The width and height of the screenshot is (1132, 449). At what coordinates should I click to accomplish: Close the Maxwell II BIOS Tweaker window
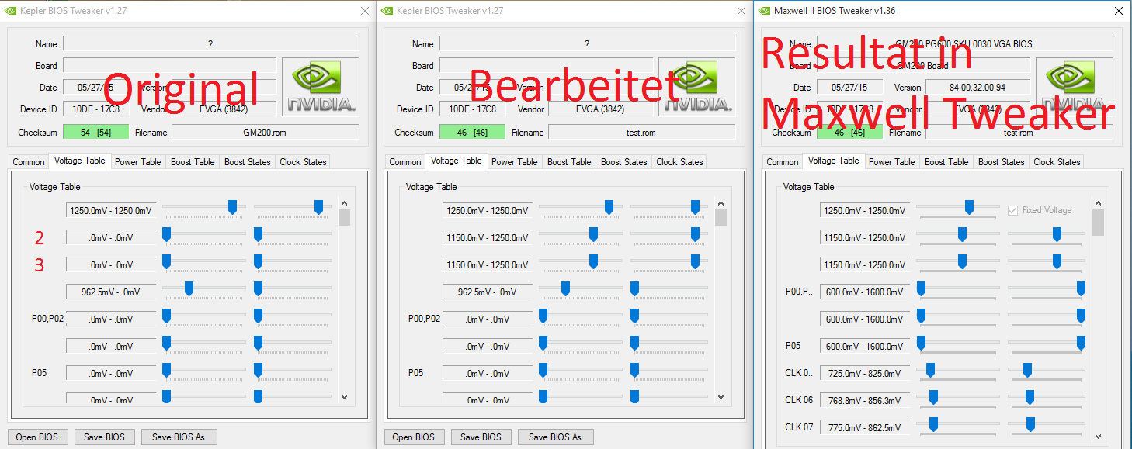(1118, 11)
